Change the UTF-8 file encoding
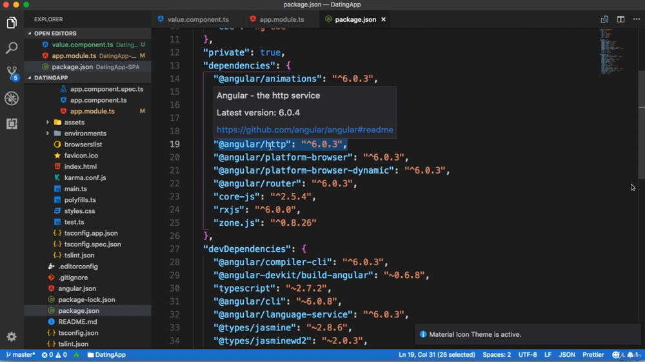Viewport: 645px width, 362px height. pos(528,355)
